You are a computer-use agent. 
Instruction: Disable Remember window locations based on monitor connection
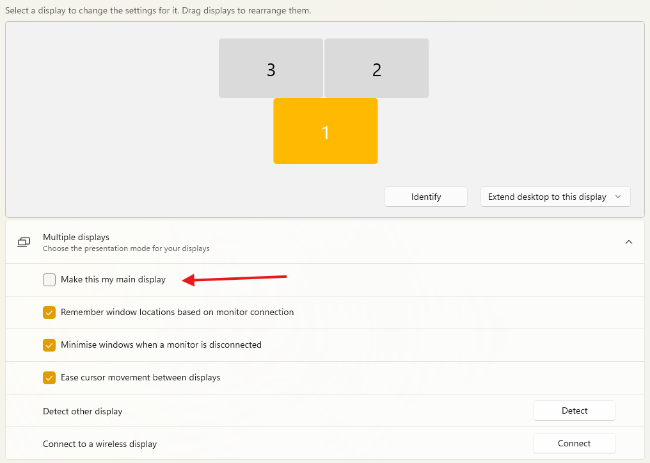pyautogui.click(x=49, y=313)
